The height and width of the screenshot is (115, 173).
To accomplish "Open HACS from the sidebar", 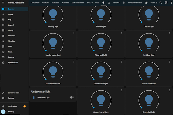I will (14, 47).
